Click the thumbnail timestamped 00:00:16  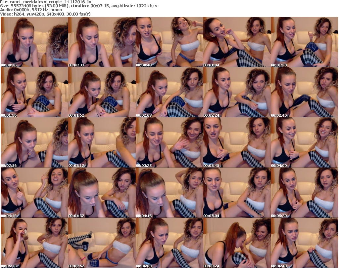point(34,42)
